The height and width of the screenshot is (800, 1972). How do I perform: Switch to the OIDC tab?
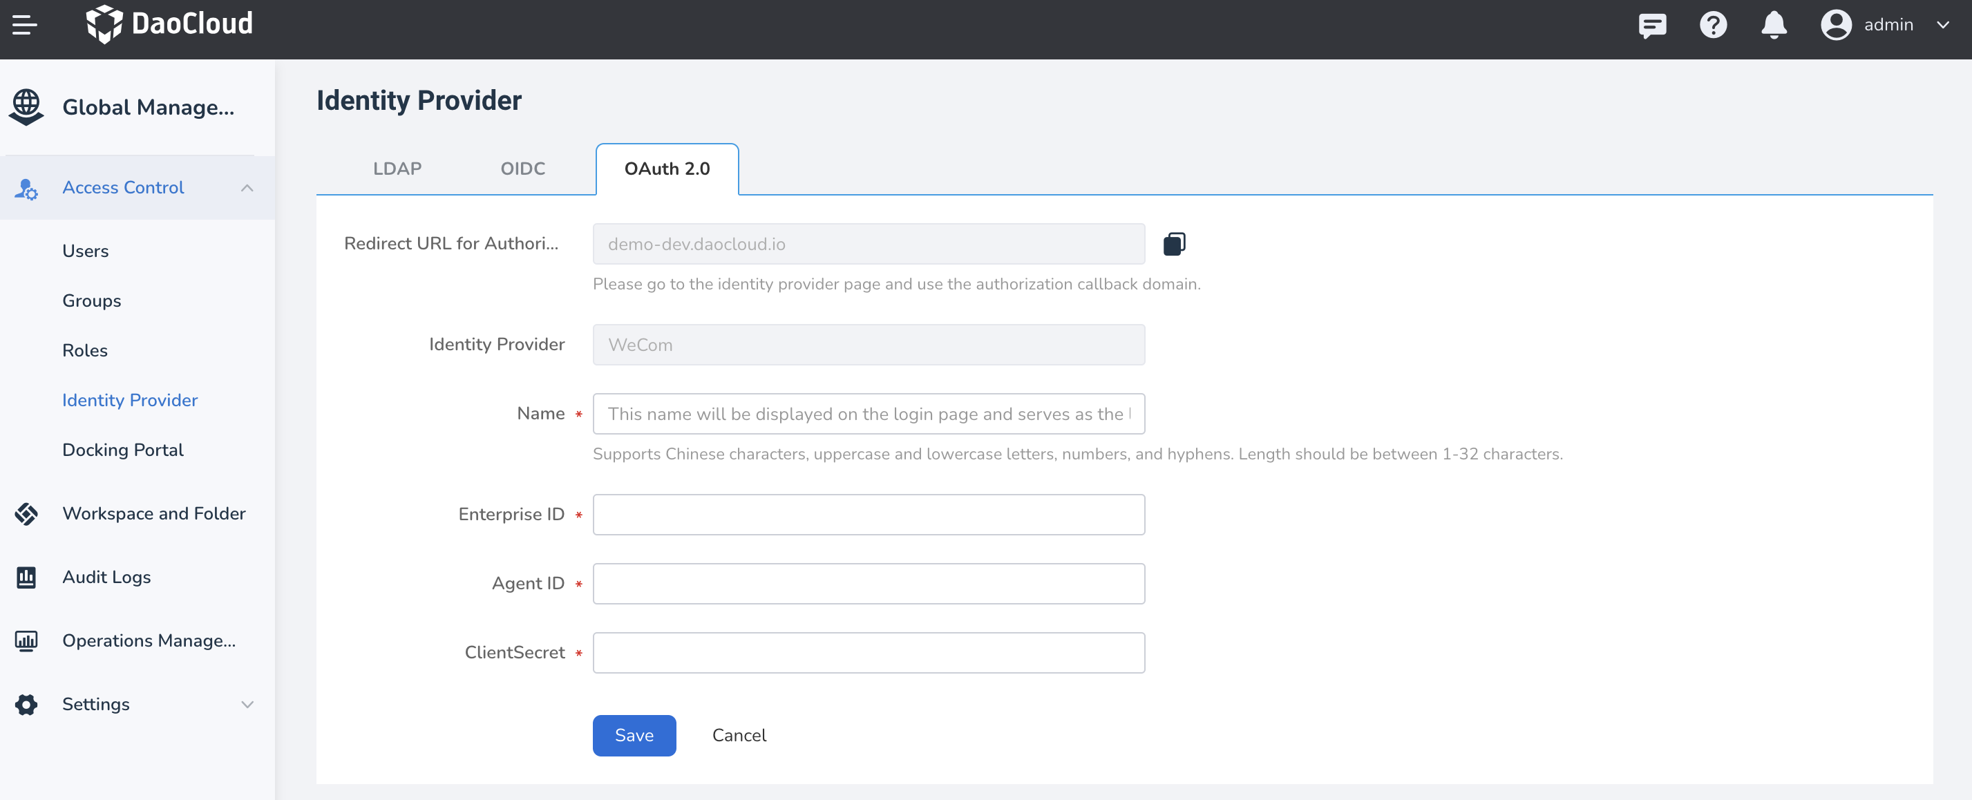pyautogui.click(x=523, y=169)
